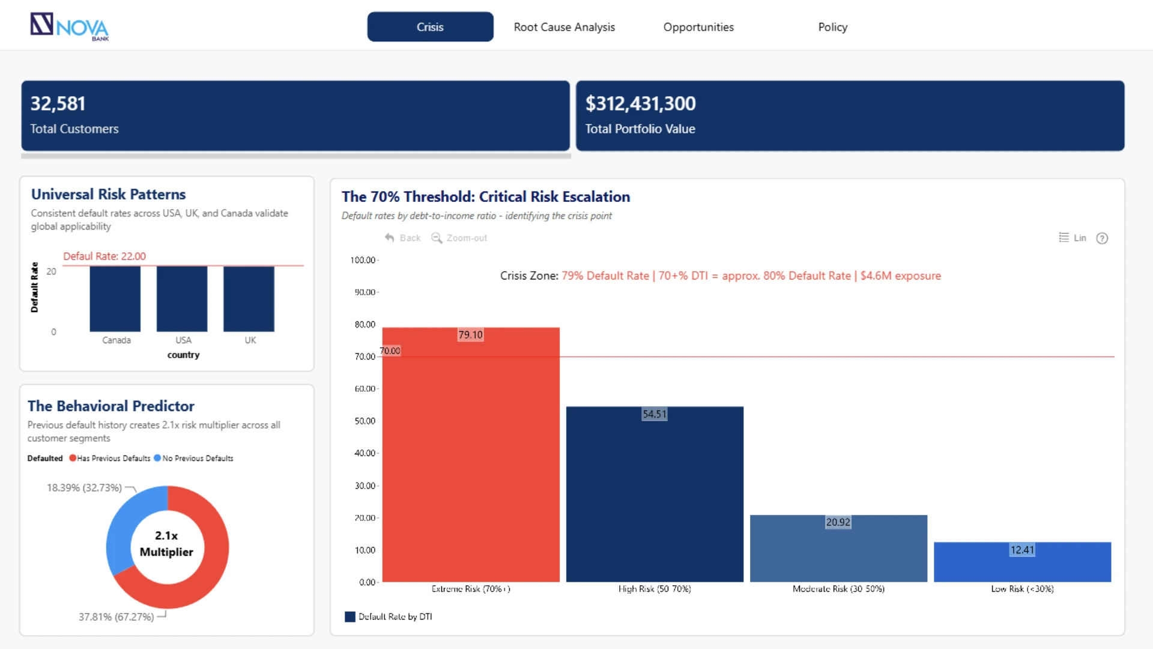Click the Lin scale list icon
1153x649 pixels.
(1064, 238)
